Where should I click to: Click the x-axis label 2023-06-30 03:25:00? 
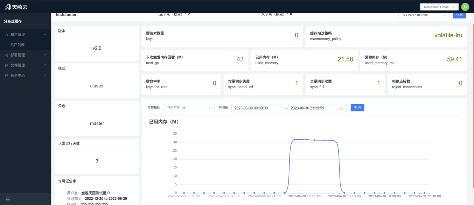pyautogui.click(x=224, y=196)
